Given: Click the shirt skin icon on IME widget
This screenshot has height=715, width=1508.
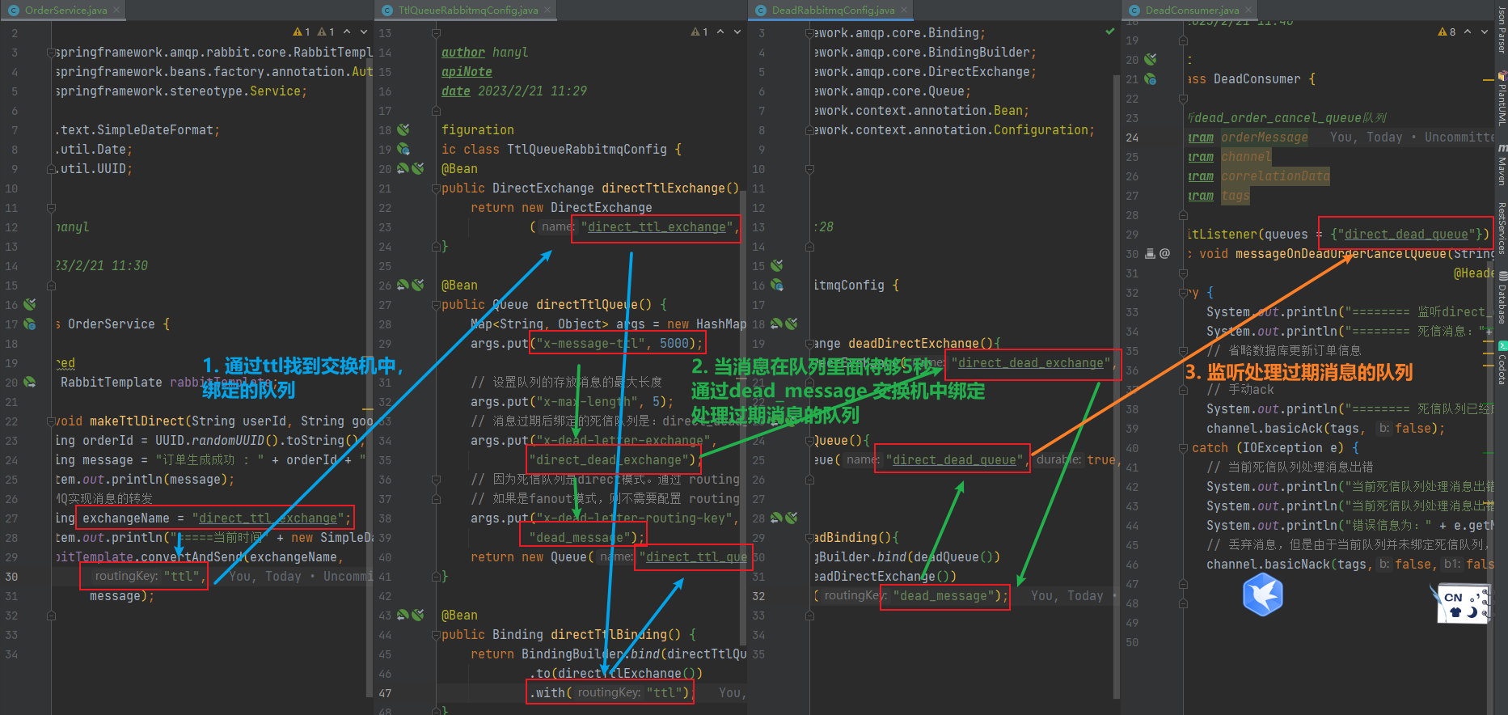Looking at the screenshot, I should pyautogui.click(x=1456, y=612).
